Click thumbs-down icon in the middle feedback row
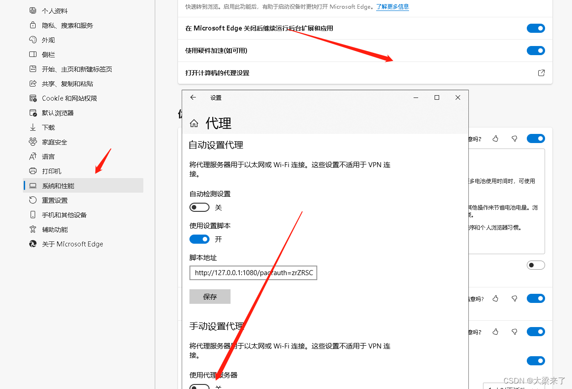572x389 pixels. tap(514, 298)
